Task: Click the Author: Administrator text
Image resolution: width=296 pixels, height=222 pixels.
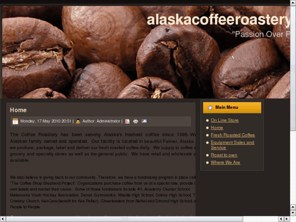Action: coord(101,121)
